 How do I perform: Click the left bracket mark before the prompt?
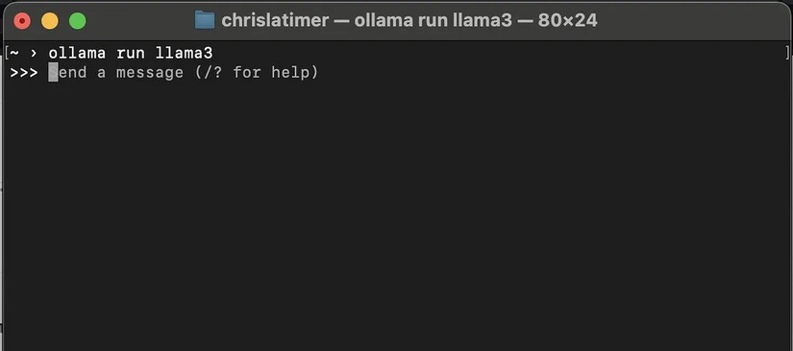pos(6,53)
